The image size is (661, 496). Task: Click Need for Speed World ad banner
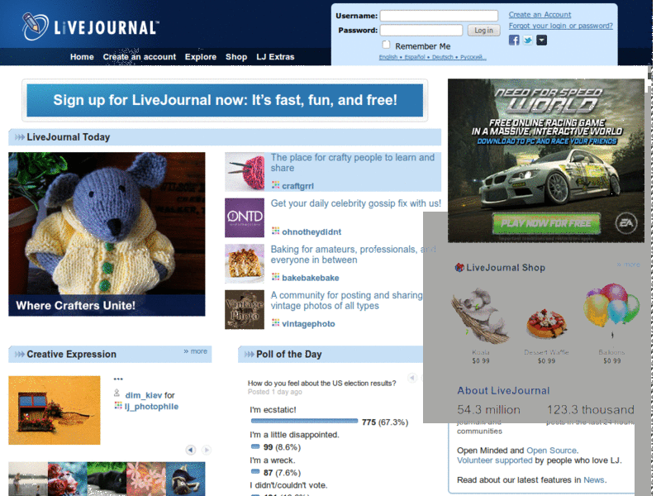(546, 160)
